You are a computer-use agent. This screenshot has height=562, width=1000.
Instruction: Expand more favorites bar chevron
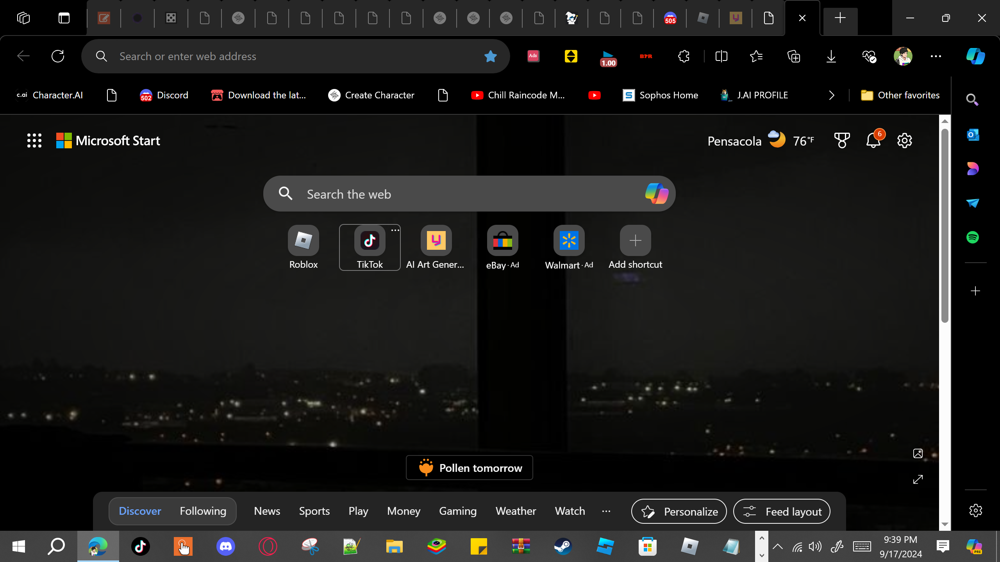point(832,95)
